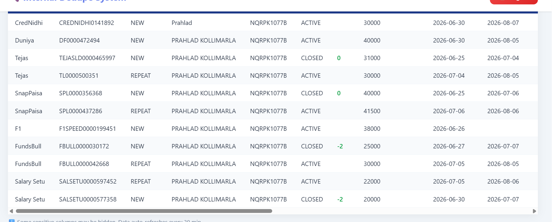Click green 0 value in Tejas row
The image size is (552, 222).
339,58
